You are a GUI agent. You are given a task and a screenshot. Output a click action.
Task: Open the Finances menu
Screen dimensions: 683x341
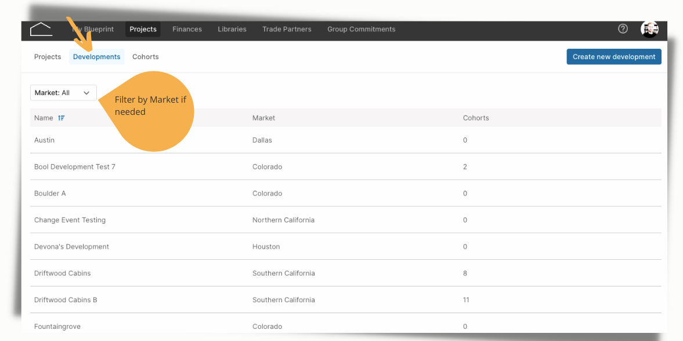coord(187,29)
